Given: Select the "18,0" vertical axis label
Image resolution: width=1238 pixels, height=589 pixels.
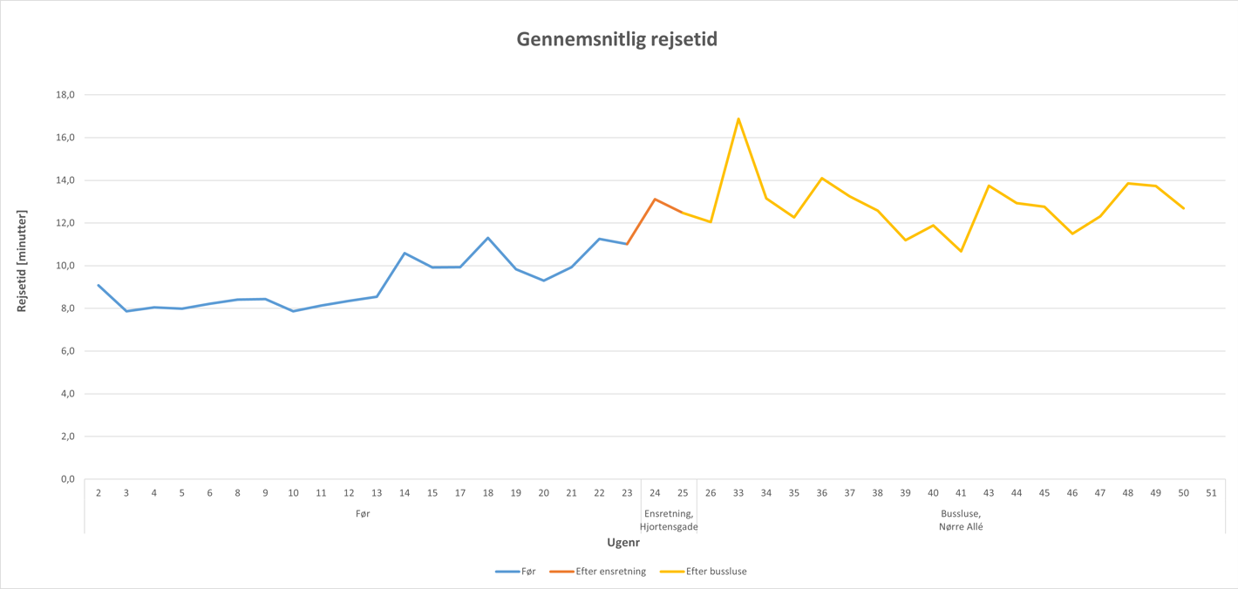Looking at the screenshot, I should click(x=64, y=94).
